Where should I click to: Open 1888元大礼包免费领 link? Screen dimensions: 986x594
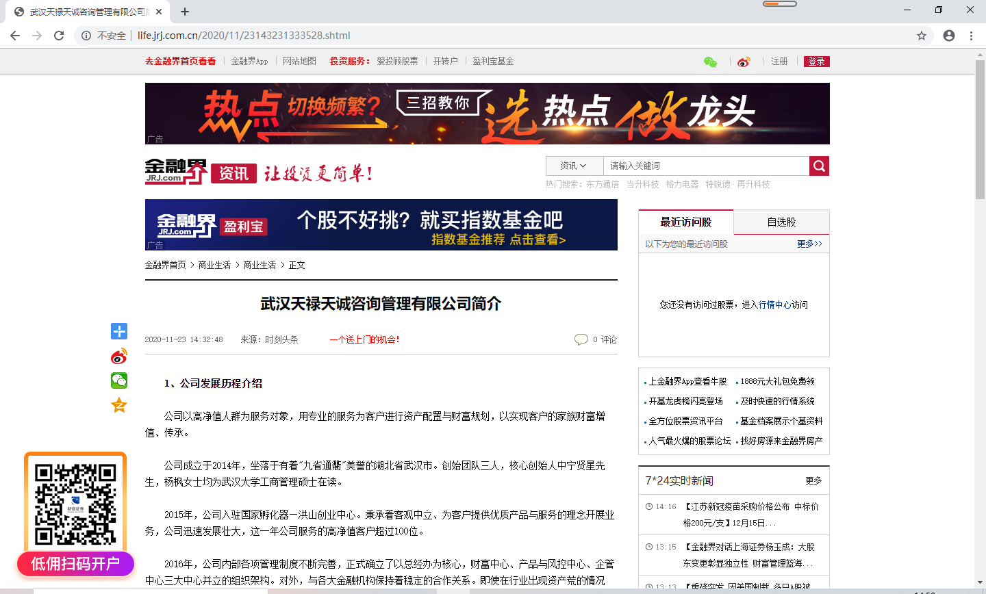point(777,381)
